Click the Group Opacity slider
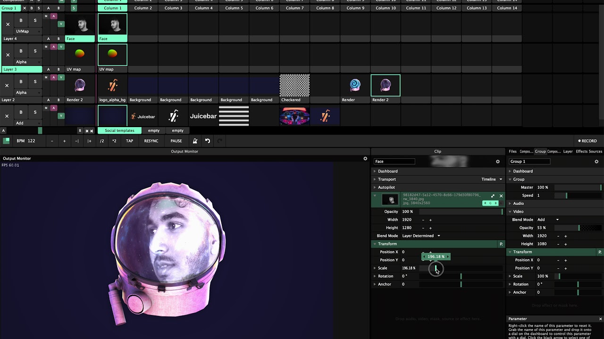The image size is (604, 339). 579,228
